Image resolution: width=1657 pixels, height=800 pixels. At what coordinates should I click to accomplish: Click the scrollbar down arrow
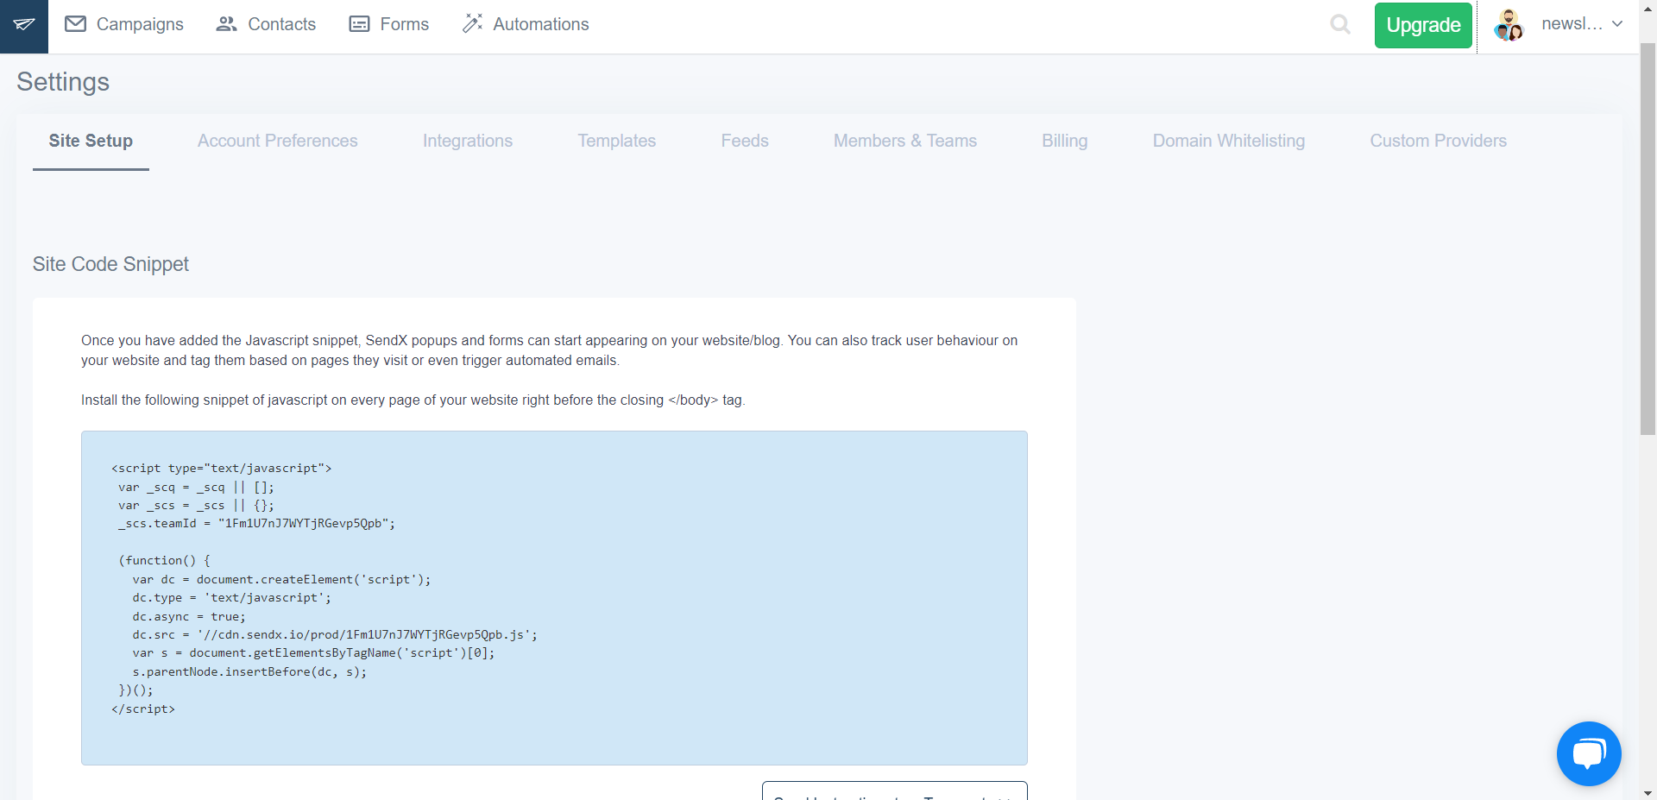pos(1648,792)
